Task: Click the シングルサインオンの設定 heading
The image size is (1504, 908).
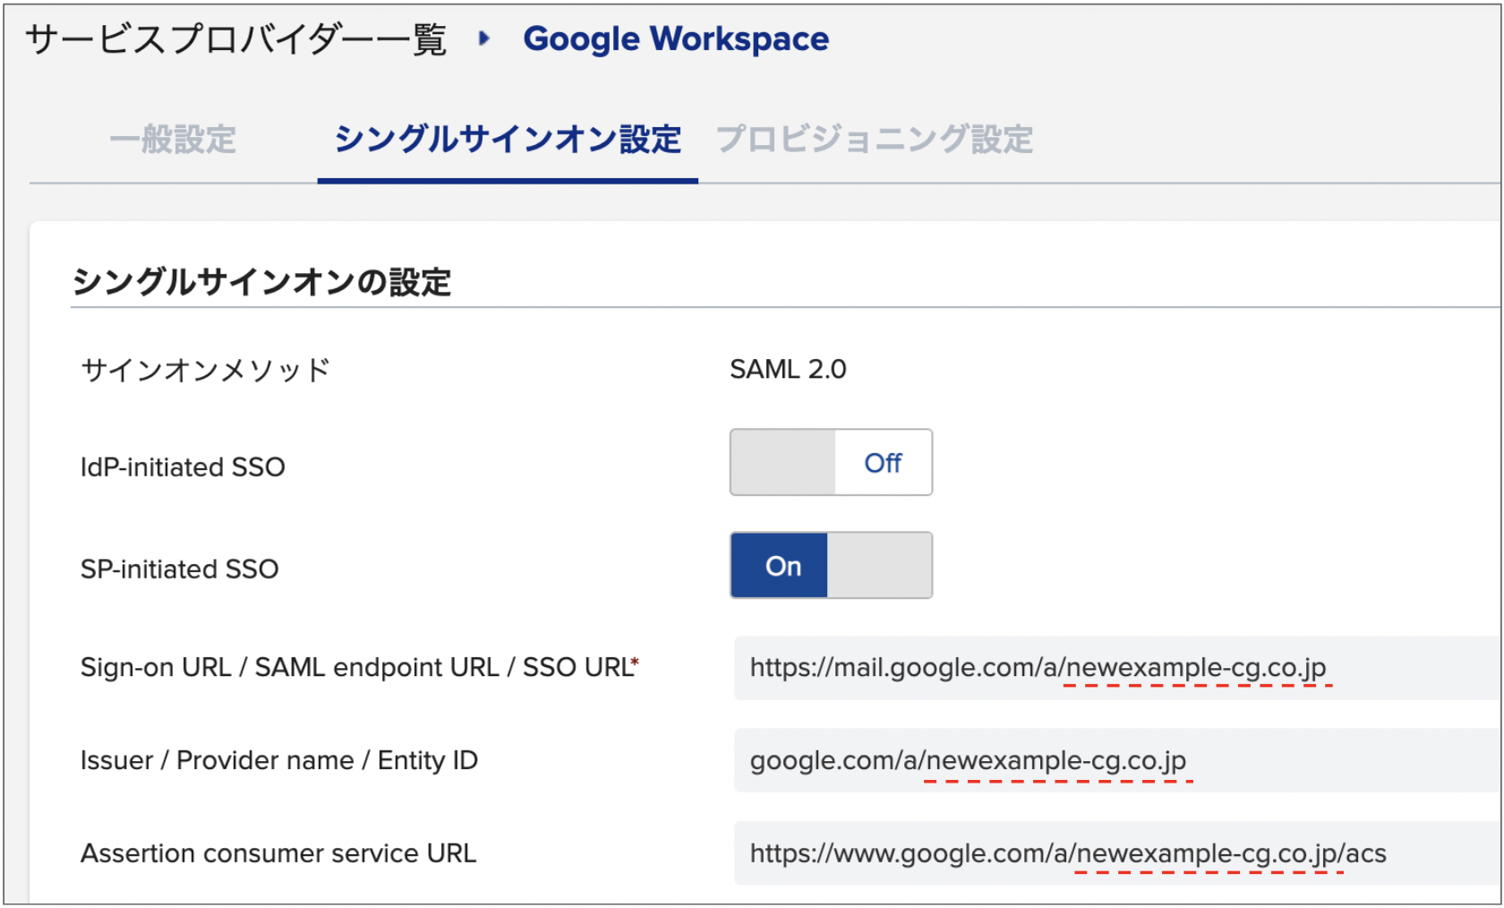Action: pos(261,281)
